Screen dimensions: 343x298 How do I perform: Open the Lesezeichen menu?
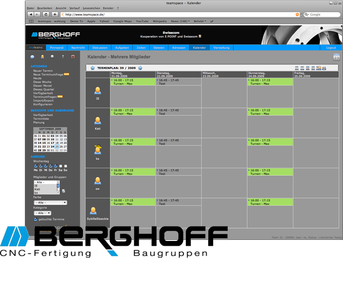91,8
